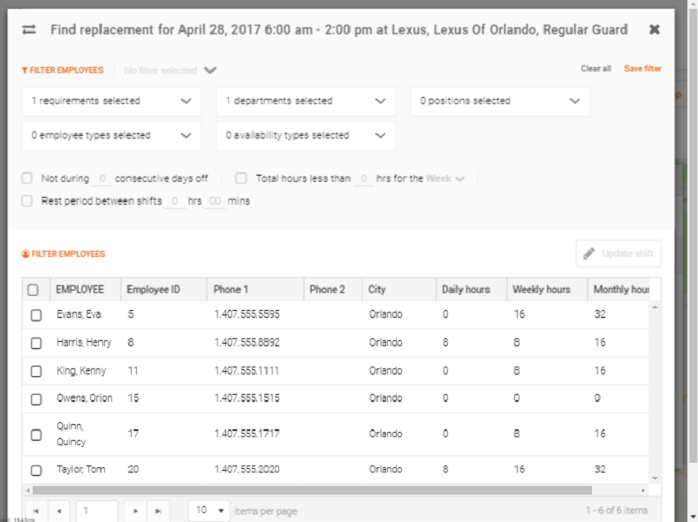Viewport: 698px width, 522px height.
Task: Close the find replacement dialog
Action: click(654, 29)
